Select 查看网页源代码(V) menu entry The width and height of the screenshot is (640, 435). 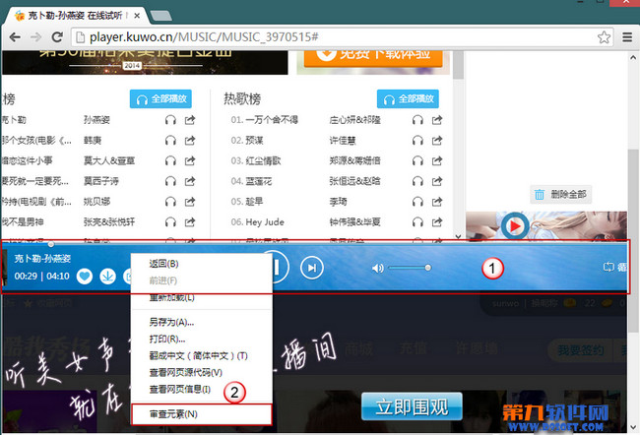point(185,372)
